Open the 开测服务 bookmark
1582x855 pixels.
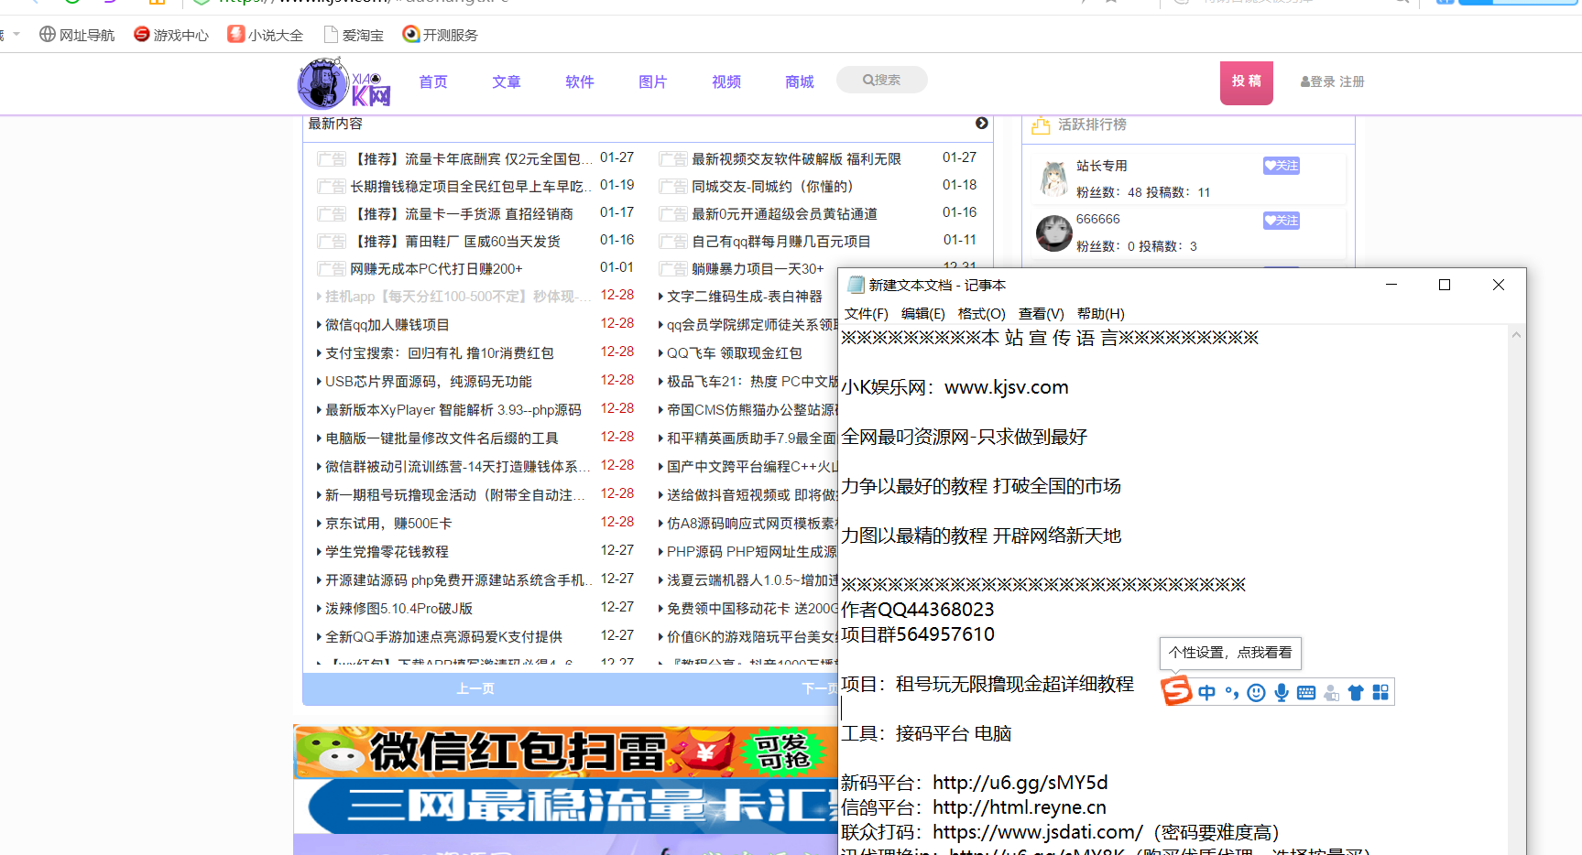[441, 35]
